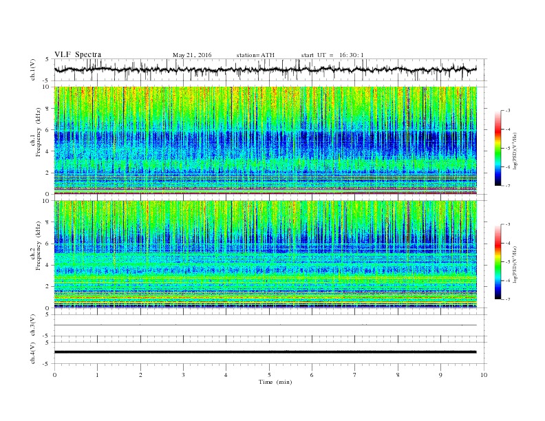Click the ch.4 thick line trace

(265, 352)
